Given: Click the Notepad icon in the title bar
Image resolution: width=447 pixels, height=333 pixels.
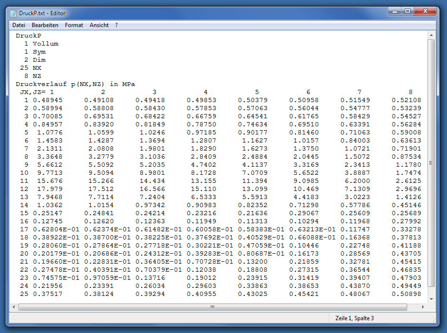Looking at the screenshot, I should 13,13.
